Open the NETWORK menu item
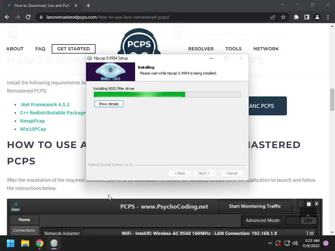The height and width of the screenshot is (251, 335). (266, 49)
